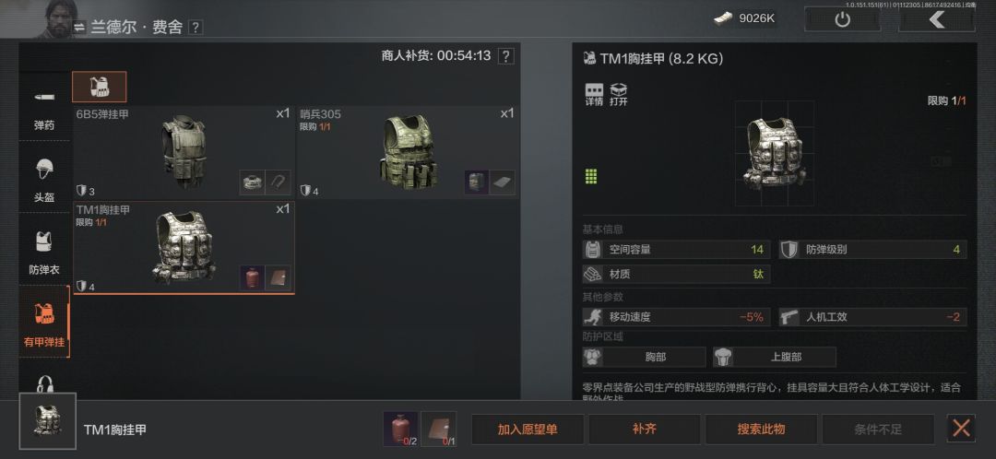Open the headset category icon
Viewport: 996px width, 459px height.
click(x=44, y=384)
